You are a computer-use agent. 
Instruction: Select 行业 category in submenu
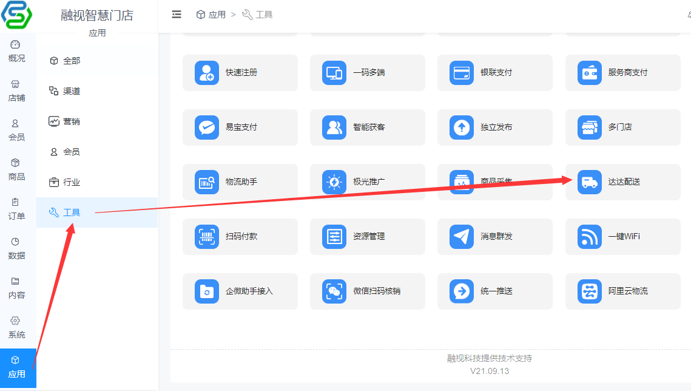pyautogui.click(x=97, y=182)
